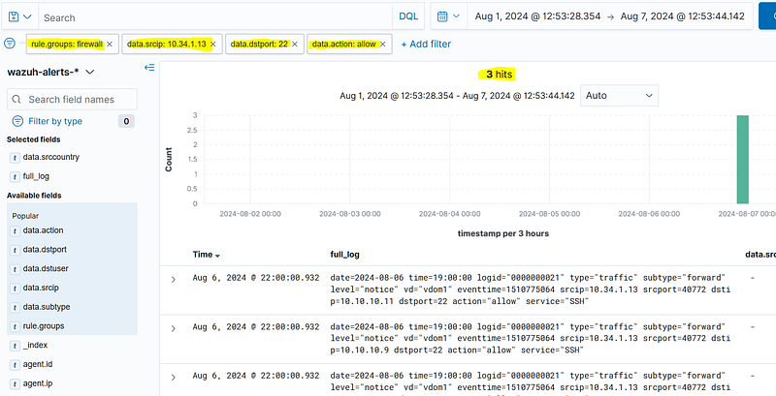The image size is (776, 396).
Task: Click the start date Aug 1, 2024
Action: pos(538,16)
